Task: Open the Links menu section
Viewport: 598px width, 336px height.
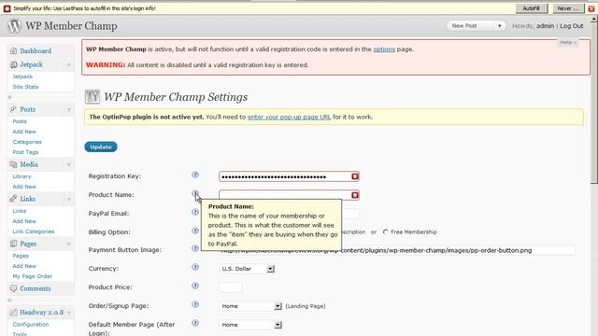Action: 27,199
